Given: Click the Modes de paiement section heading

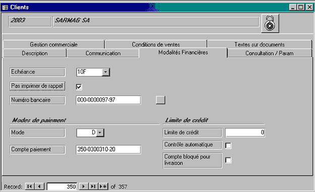Looking at the screenshot, I should click(39, 120).
